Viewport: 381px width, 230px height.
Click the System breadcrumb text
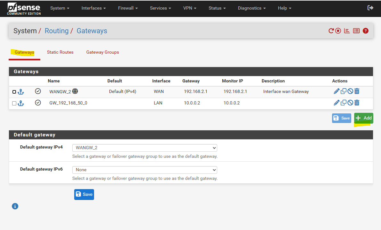(25, 31)
